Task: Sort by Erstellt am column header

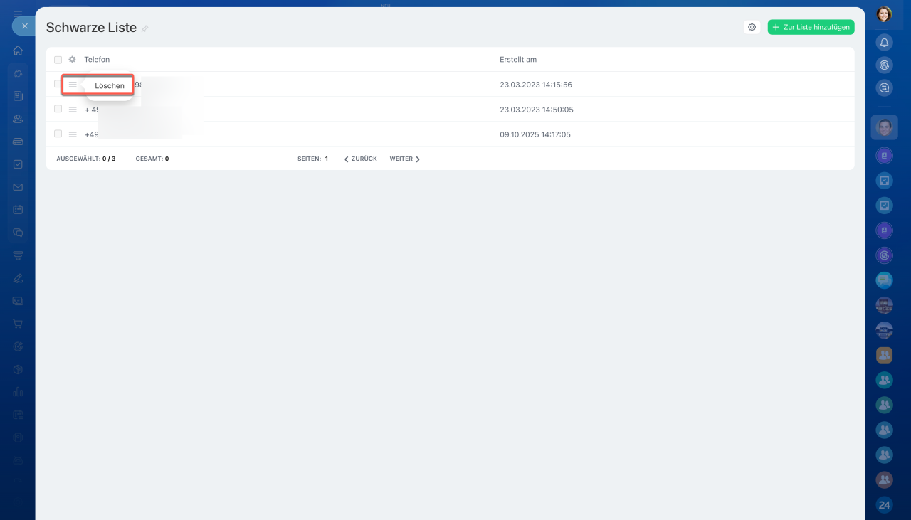Action: [518, 60]
